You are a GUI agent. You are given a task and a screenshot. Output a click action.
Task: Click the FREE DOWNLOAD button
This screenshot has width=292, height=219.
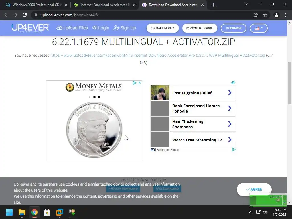[x=167, y=189]
